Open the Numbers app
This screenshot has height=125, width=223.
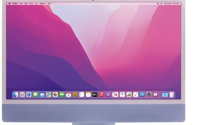tap(129, 94)
